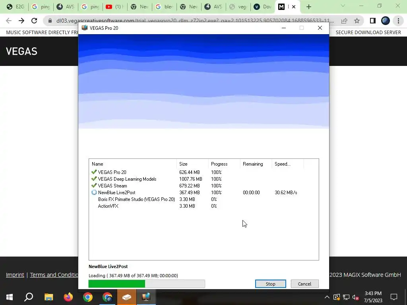Select the VEGAS Pro 20 download row
The image size is (407, 305).
(203, 172)
